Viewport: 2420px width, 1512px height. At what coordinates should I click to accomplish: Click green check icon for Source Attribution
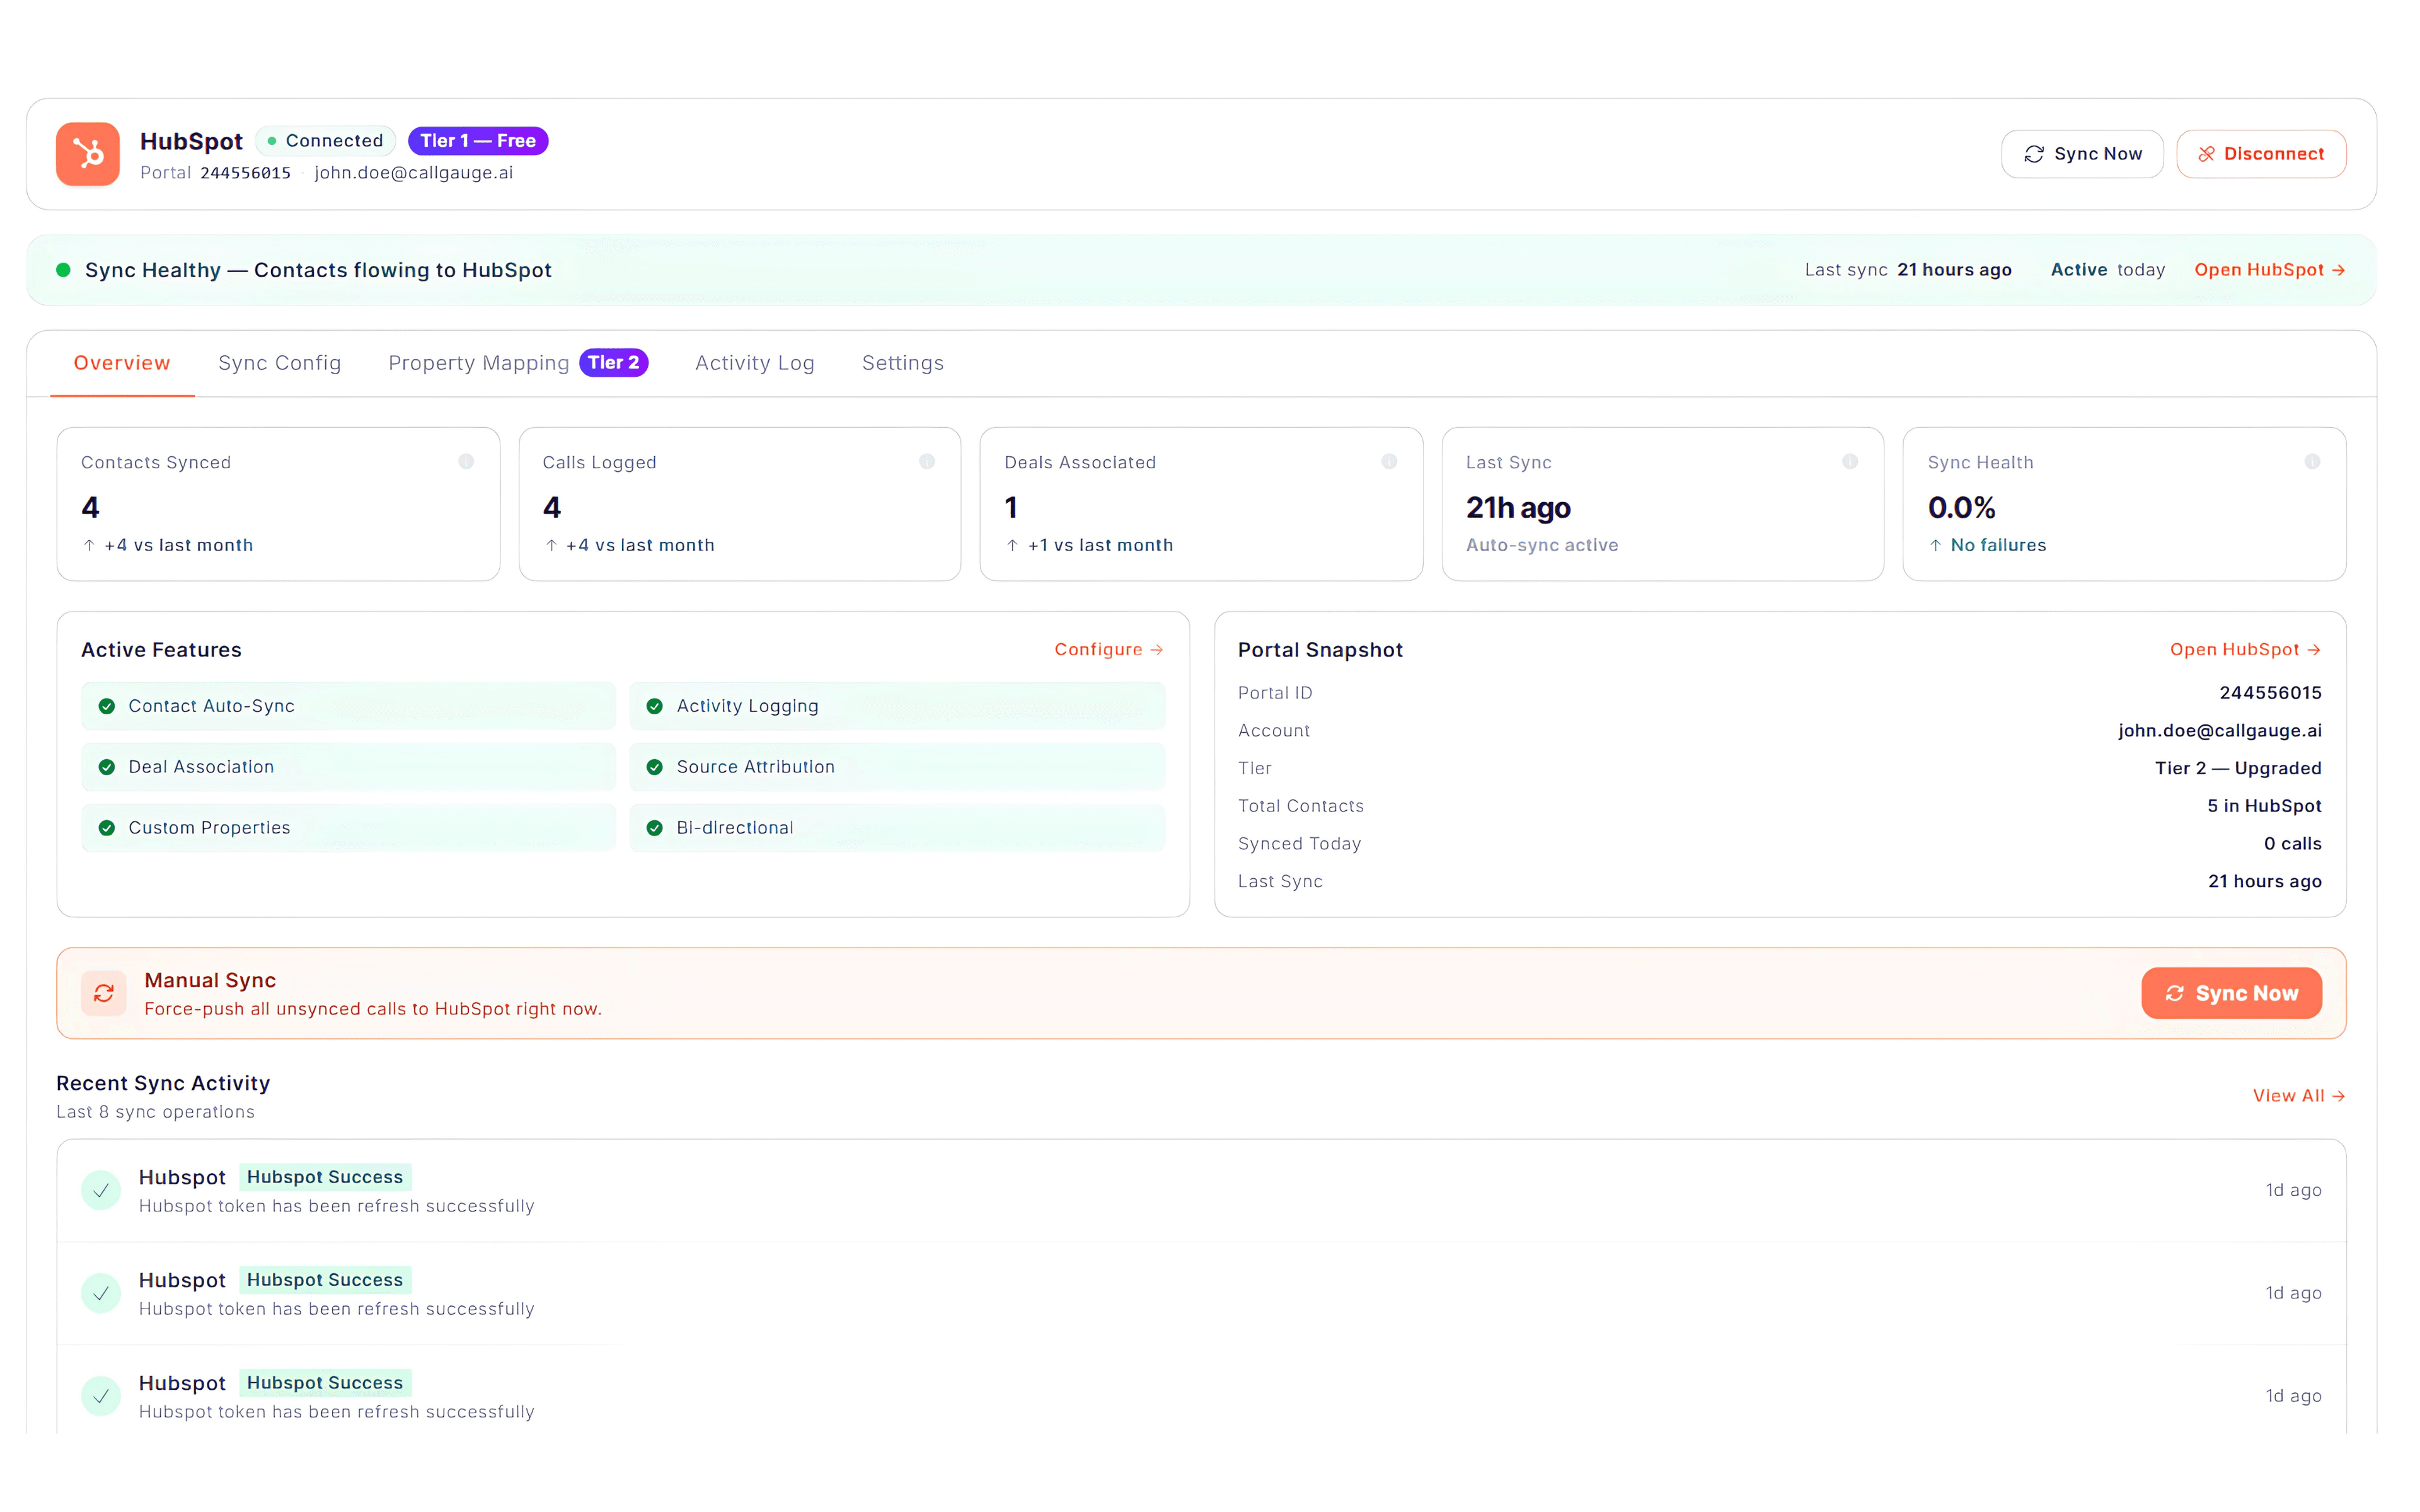tap(654, 767)
